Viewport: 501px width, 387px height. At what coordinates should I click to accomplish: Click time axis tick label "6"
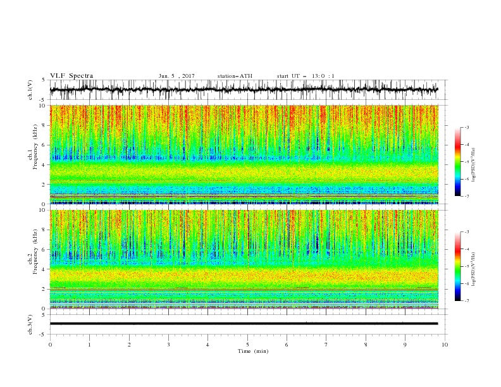tap(287, 345)
